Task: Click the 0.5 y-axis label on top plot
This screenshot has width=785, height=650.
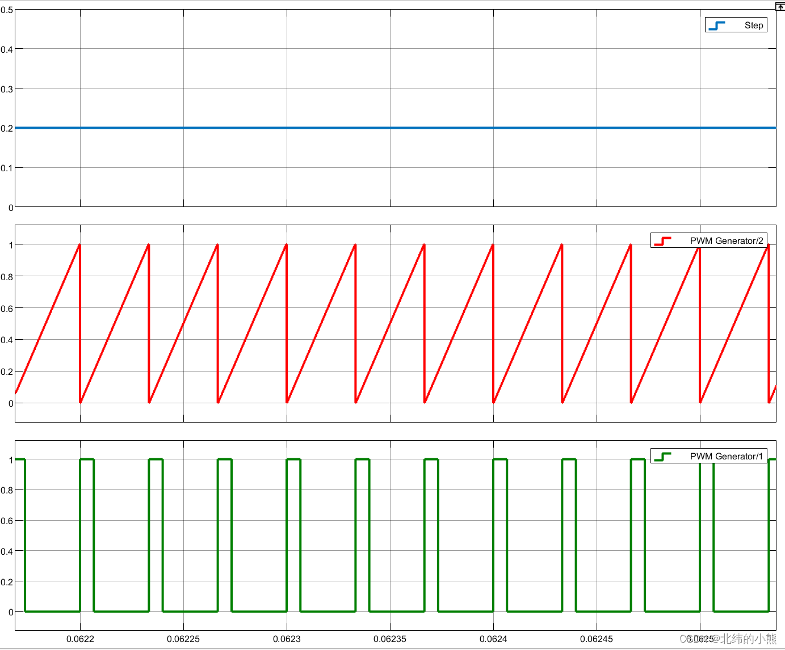Action: click(6, 9)
